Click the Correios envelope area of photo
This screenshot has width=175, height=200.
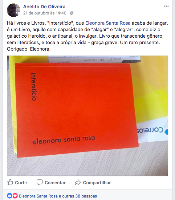coord(150,131)
